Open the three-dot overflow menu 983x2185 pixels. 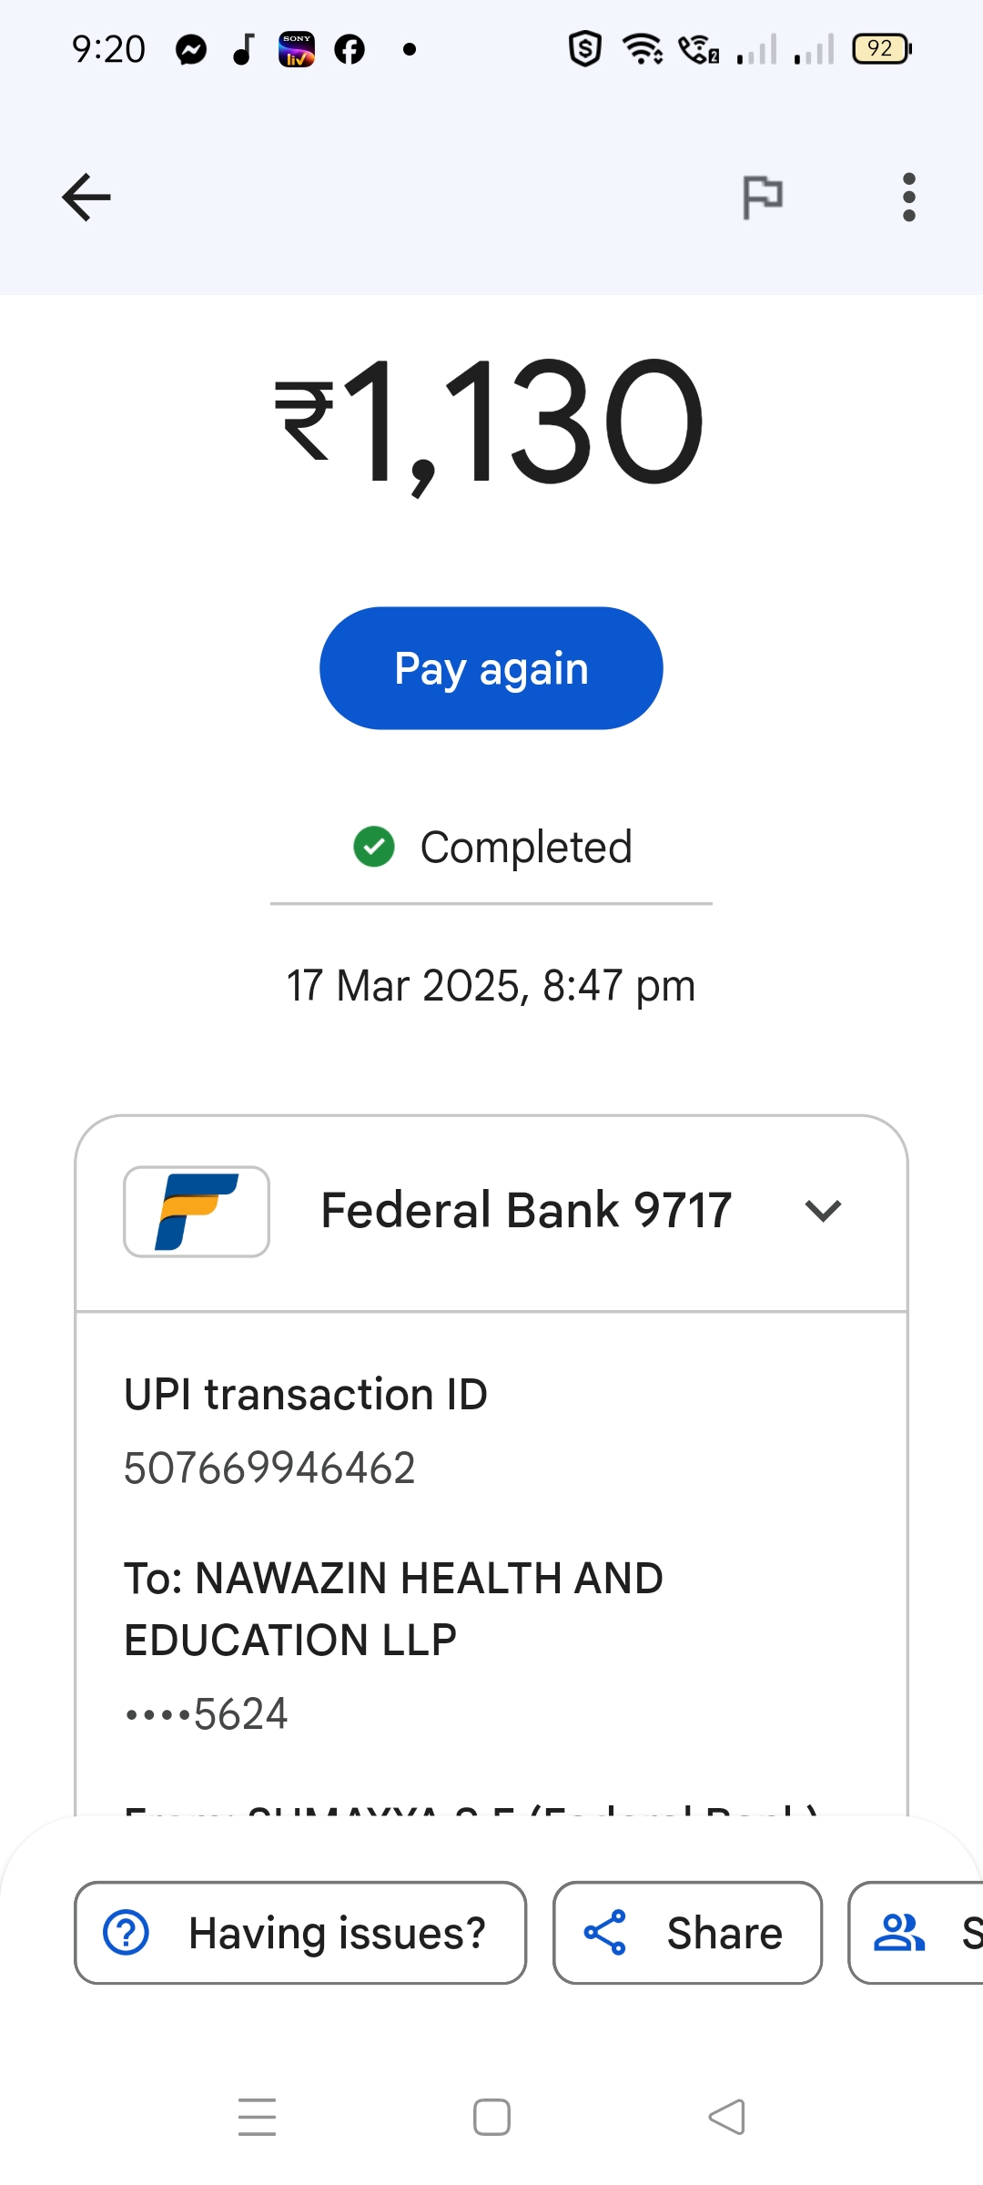[x=908, y=197]
